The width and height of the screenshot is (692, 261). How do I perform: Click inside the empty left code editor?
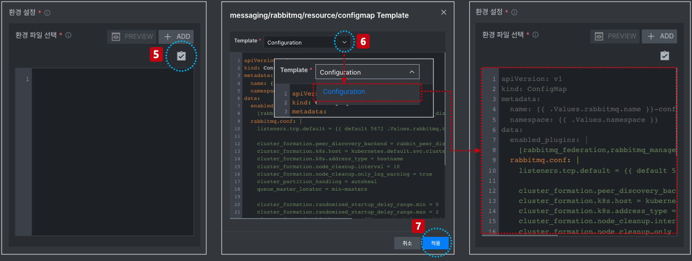pyautogui.click(x=112, y=152)
